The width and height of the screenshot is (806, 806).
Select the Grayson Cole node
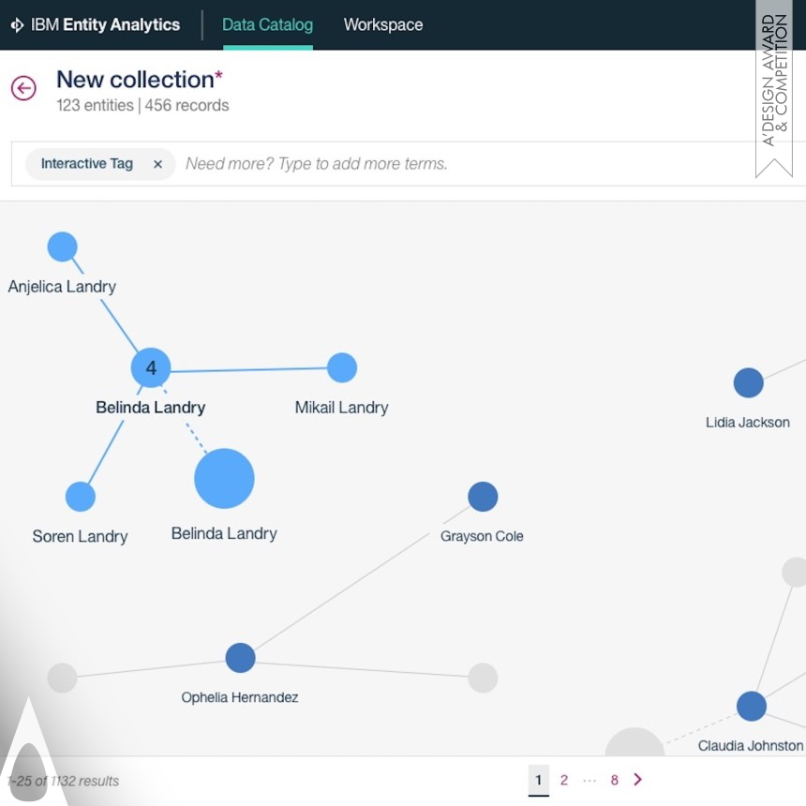click(483, 497)
